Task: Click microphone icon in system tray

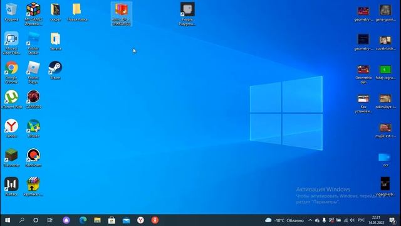Action: click(324, 220)
